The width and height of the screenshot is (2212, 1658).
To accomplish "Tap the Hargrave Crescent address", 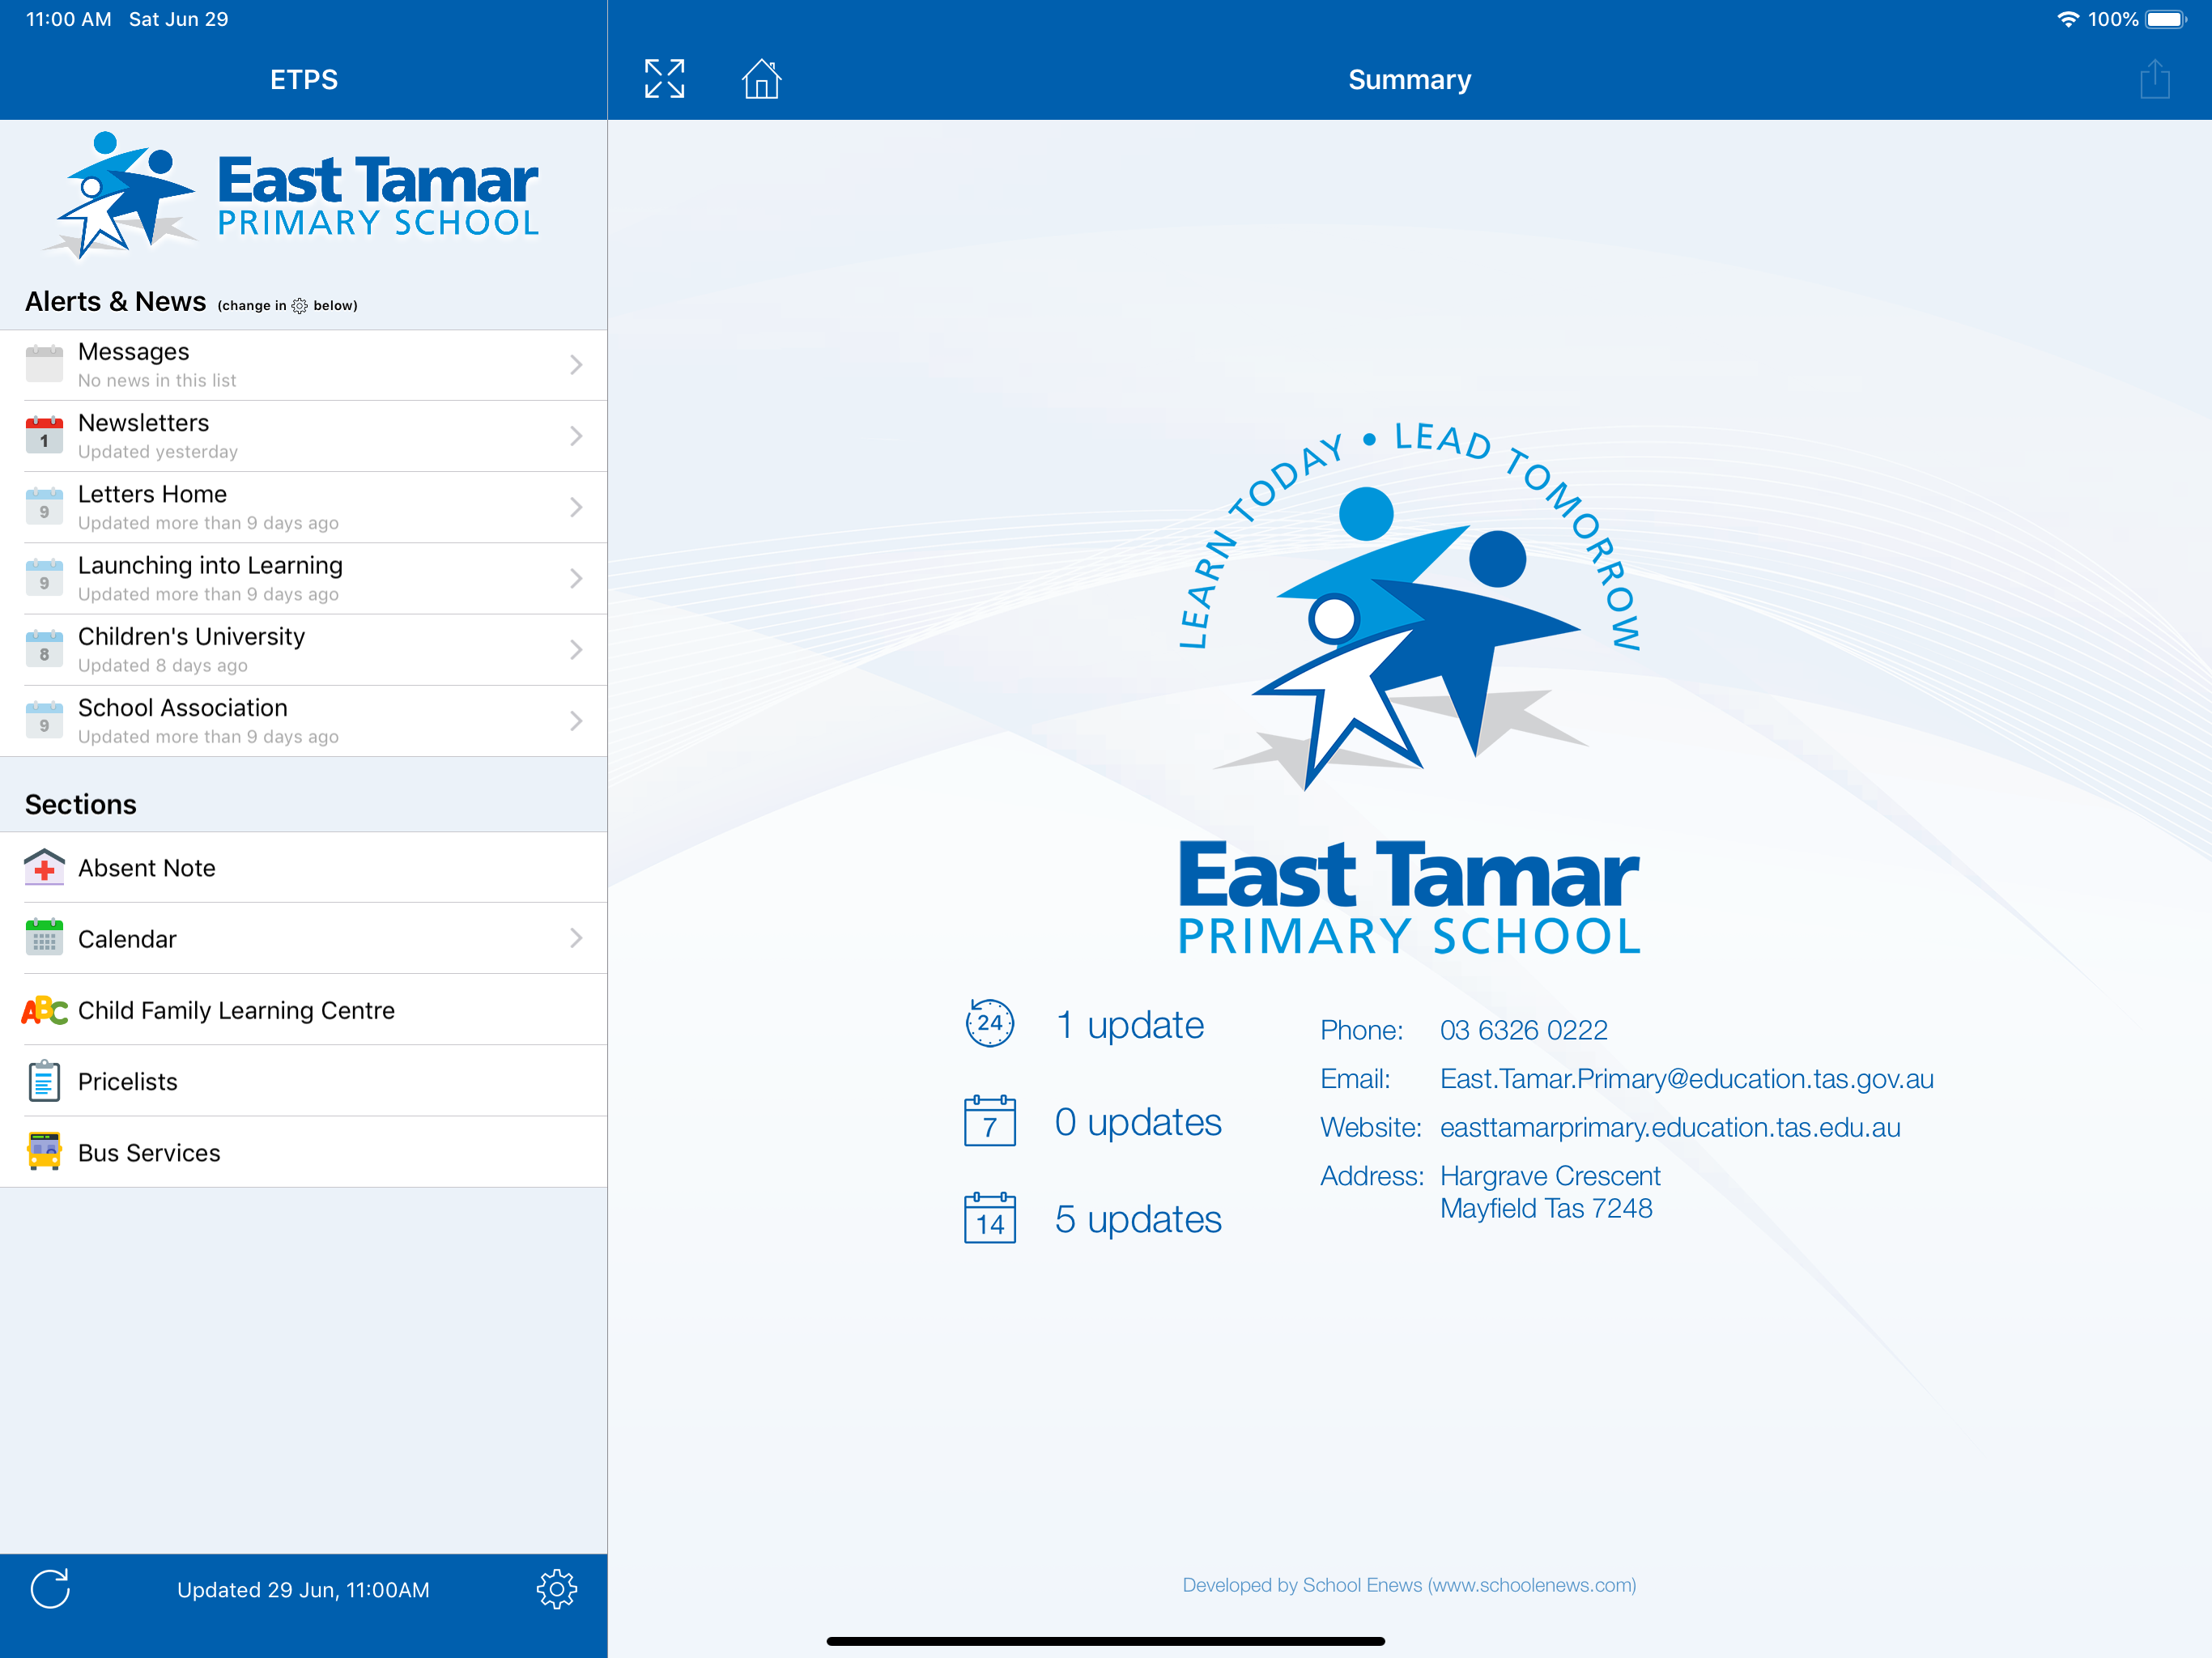I will 1550,1192.
